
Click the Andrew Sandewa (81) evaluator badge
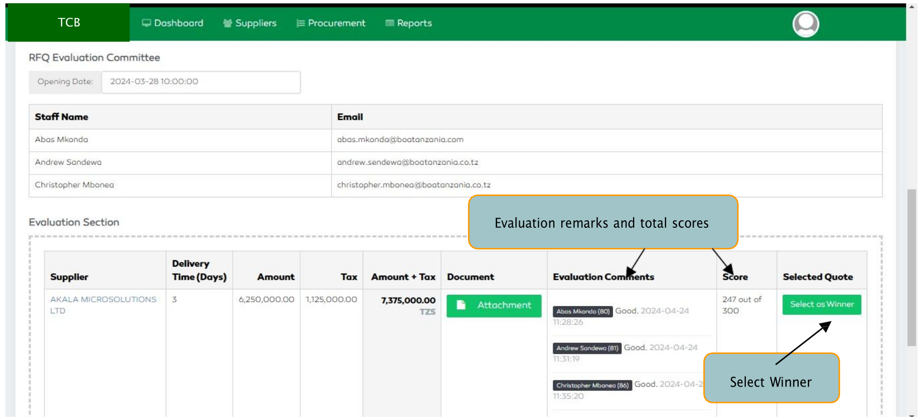click(x=587, y=348)
